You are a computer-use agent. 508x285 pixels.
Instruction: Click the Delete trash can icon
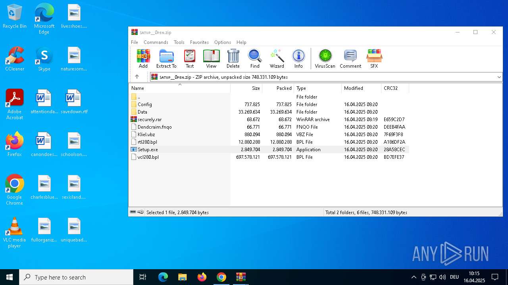point(233,59)
